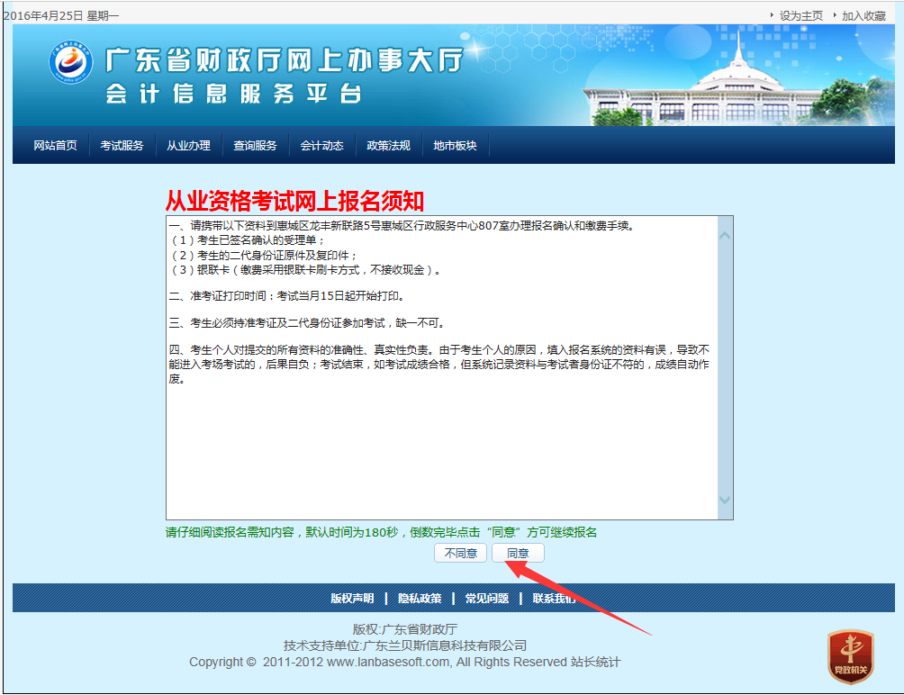Open the 版权声明 footer link
The height and width of the screenshot is (695, 904).
click(x=352, y=599)
